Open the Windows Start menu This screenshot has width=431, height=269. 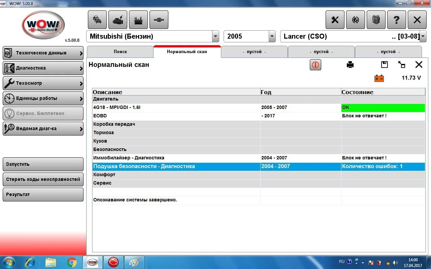9,262
